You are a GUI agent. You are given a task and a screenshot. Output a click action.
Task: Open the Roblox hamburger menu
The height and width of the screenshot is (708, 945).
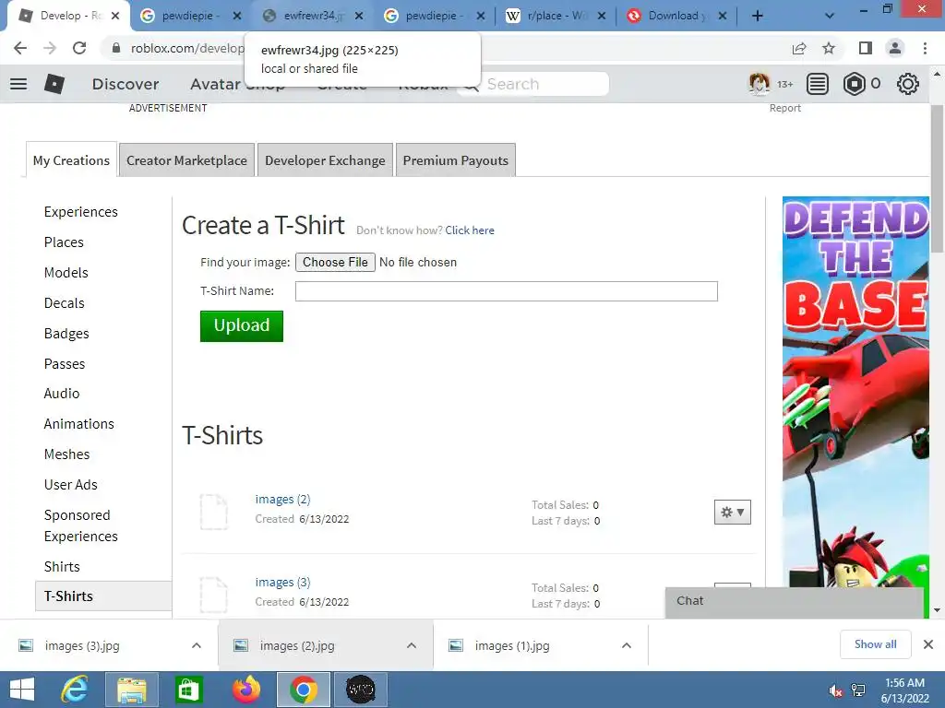(18, 84)
